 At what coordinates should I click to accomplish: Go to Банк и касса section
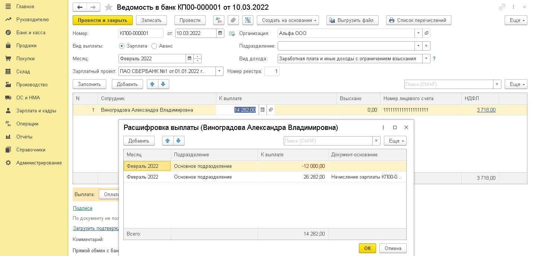[31, 32]
